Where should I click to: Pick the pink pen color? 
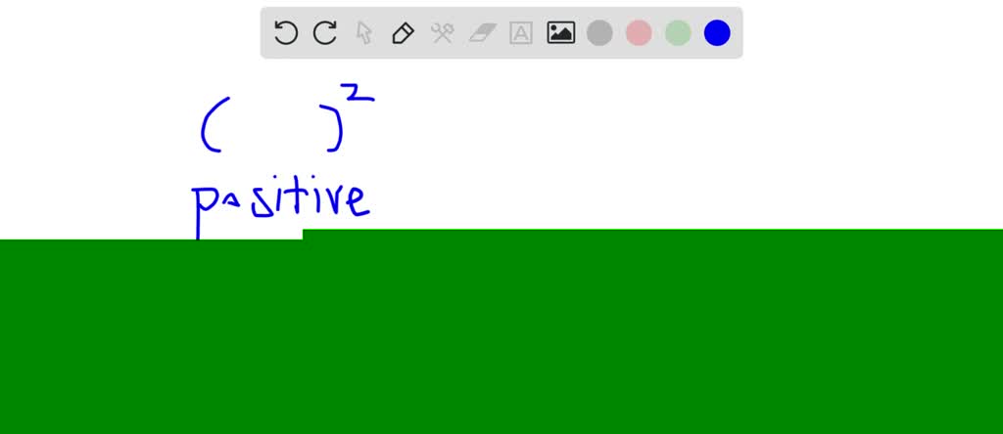(639, 32)
